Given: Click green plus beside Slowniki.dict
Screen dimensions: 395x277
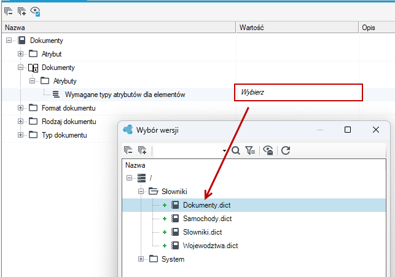Looking at the screenshot, I should pos(165,232).
